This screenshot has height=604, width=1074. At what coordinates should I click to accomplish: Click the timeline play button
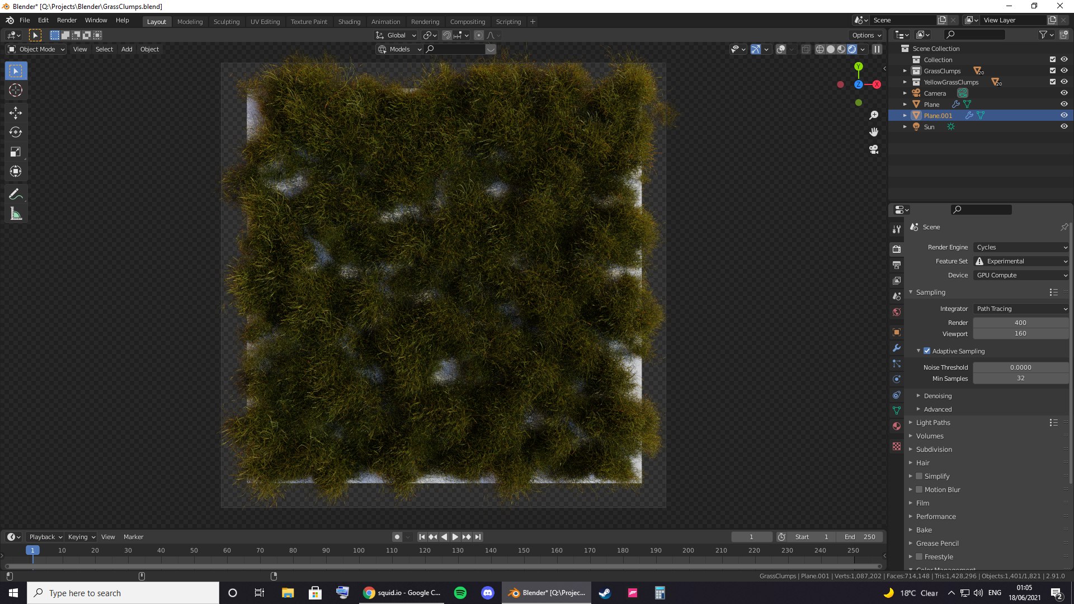[x=455, y=537]
